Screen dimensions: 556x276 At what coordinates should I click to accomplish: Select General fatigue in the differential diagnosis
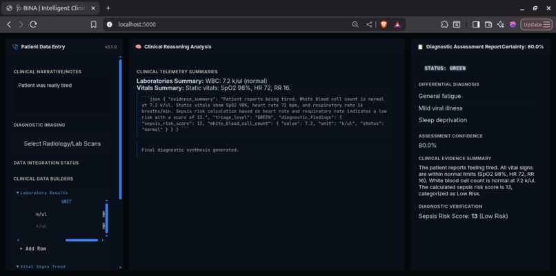pyautogui.click(x=439, y=96)
